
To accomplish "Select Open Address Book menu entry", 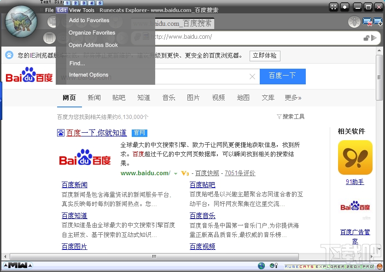I will coord(93,45).
